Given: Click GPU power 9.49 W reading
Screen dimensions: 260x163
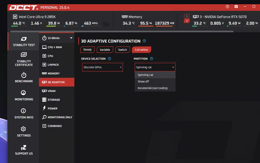Looking at the screenshot, I should [x=235, y=23].
